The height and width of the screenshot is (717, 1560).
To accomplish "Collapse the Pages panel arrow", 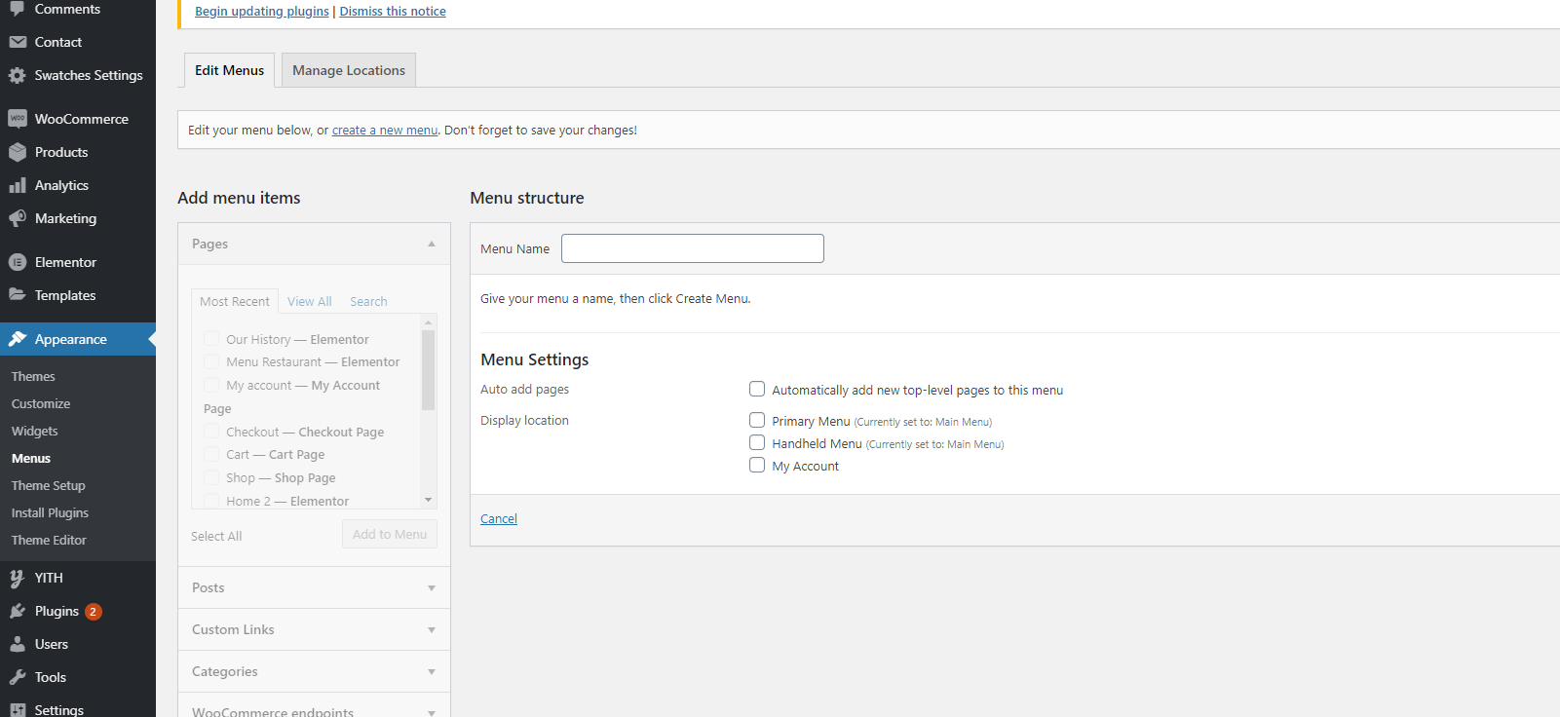I will [x=432, y=245].
